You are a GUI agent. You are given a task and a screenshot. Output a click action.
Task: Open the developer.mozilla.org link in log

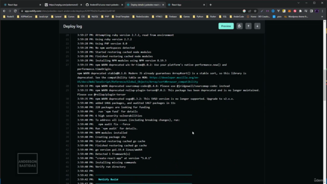[x=137, y=80]
